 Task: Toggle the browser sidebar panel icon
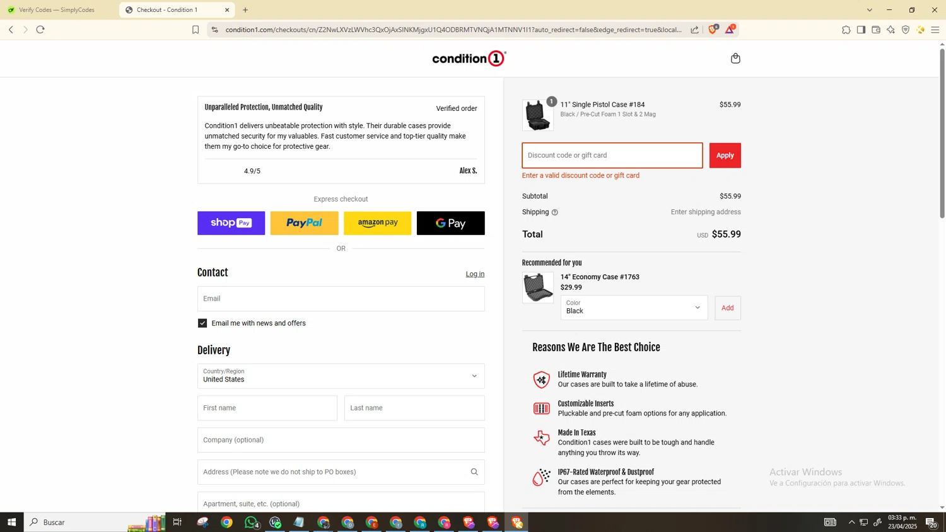(x=861, y=30)
